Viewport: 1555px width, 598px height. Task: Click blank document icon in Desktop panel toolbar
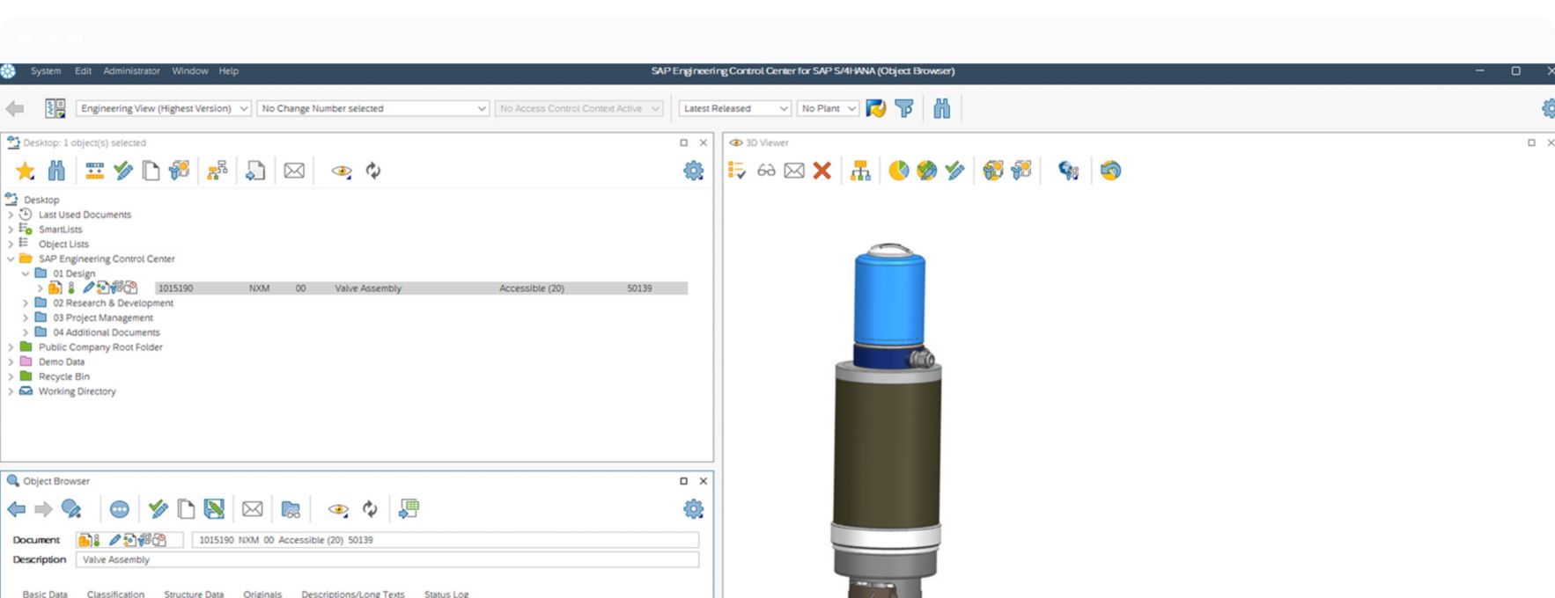click(151, 171)
